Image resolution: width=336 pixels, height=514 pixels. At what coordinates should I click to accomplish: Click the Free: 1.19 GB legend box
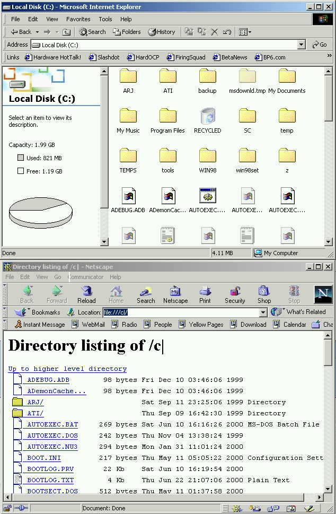21,171
